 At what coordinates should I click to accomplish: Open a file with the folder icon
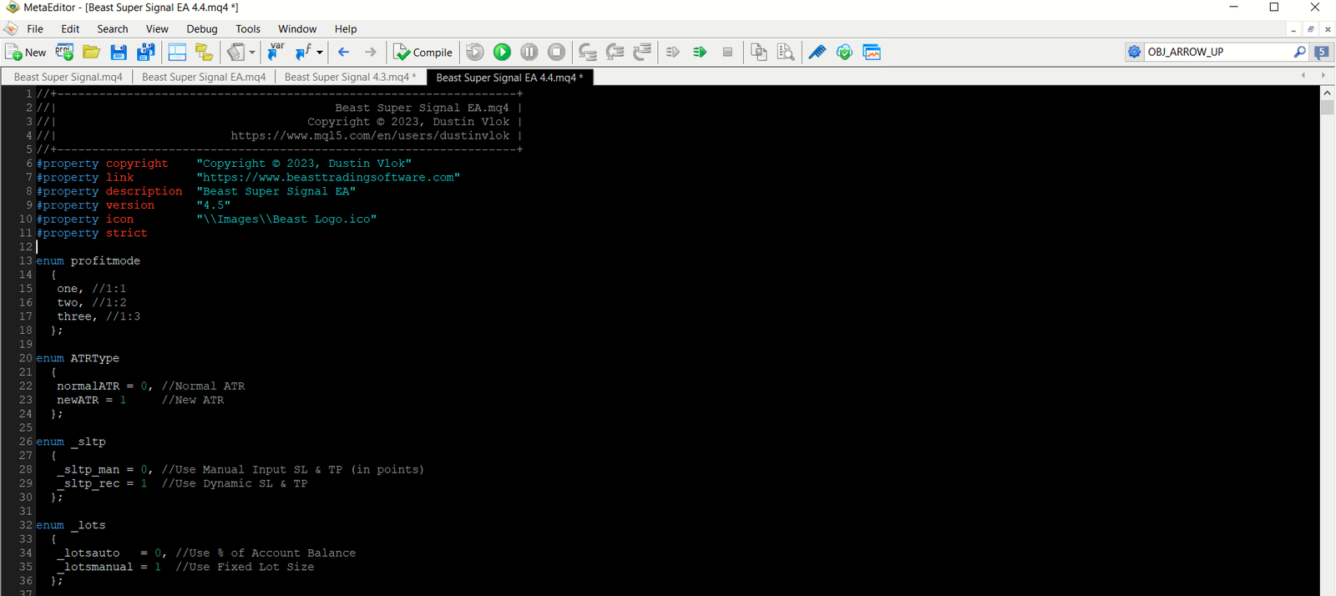(x=91, y=52)
